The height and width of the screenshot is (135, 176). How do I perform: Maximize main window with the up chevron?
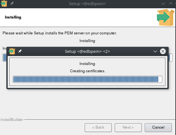171,4
